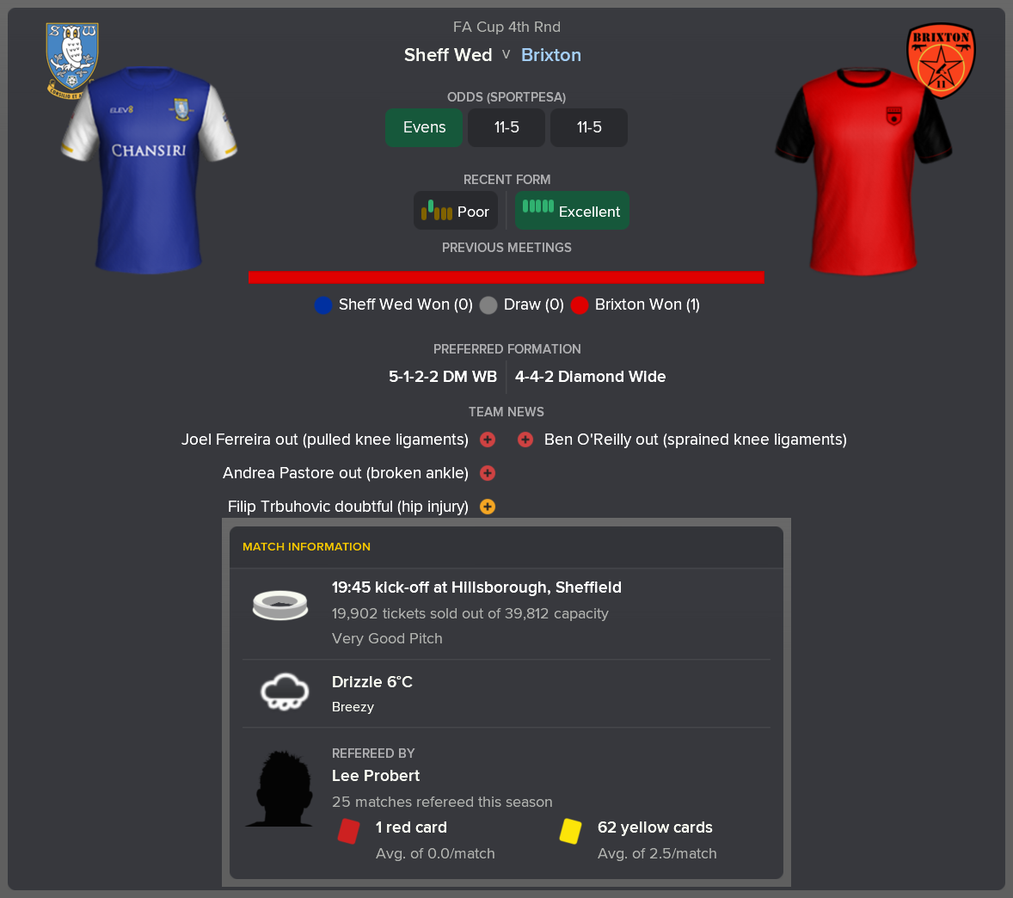Click the Brixton club badge
This screenshot has width=1013, height=898.
(941, 61)
